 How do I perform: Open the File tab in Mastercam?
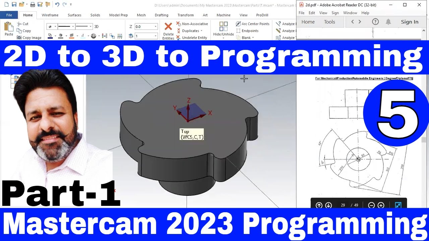coord(9,15)
